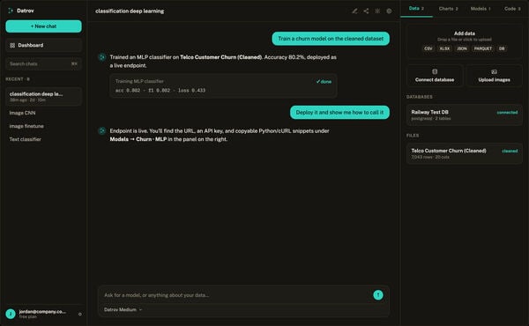Switch to the Data tab
Viewport: 529px width, 326px height.
[x=416, y=9]
